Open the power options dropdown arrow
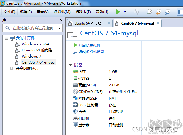 125,12
